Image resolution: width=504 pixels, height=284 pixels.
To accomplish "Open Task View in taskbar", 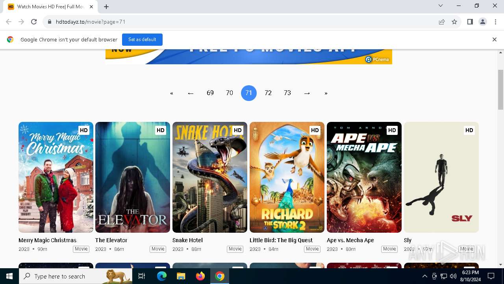I will (x=142, y=276).
